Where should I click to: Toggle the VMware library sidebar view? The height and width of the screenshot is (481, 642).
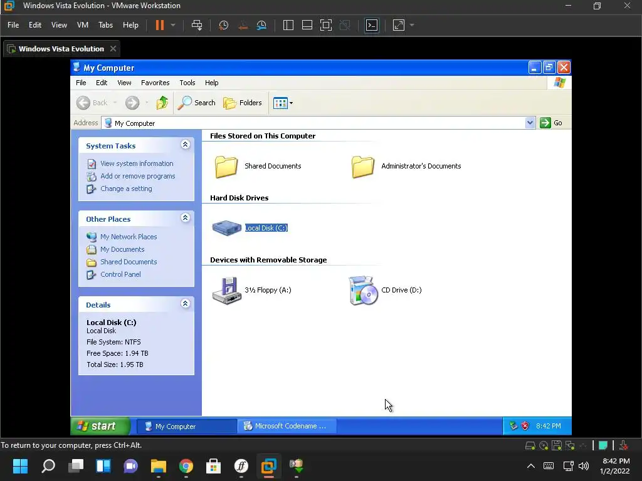288,25
